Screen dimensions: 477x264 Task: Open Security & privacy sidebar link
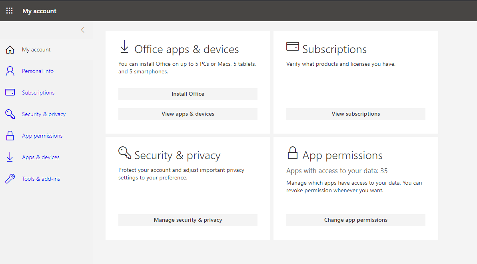tap(44, 114)
